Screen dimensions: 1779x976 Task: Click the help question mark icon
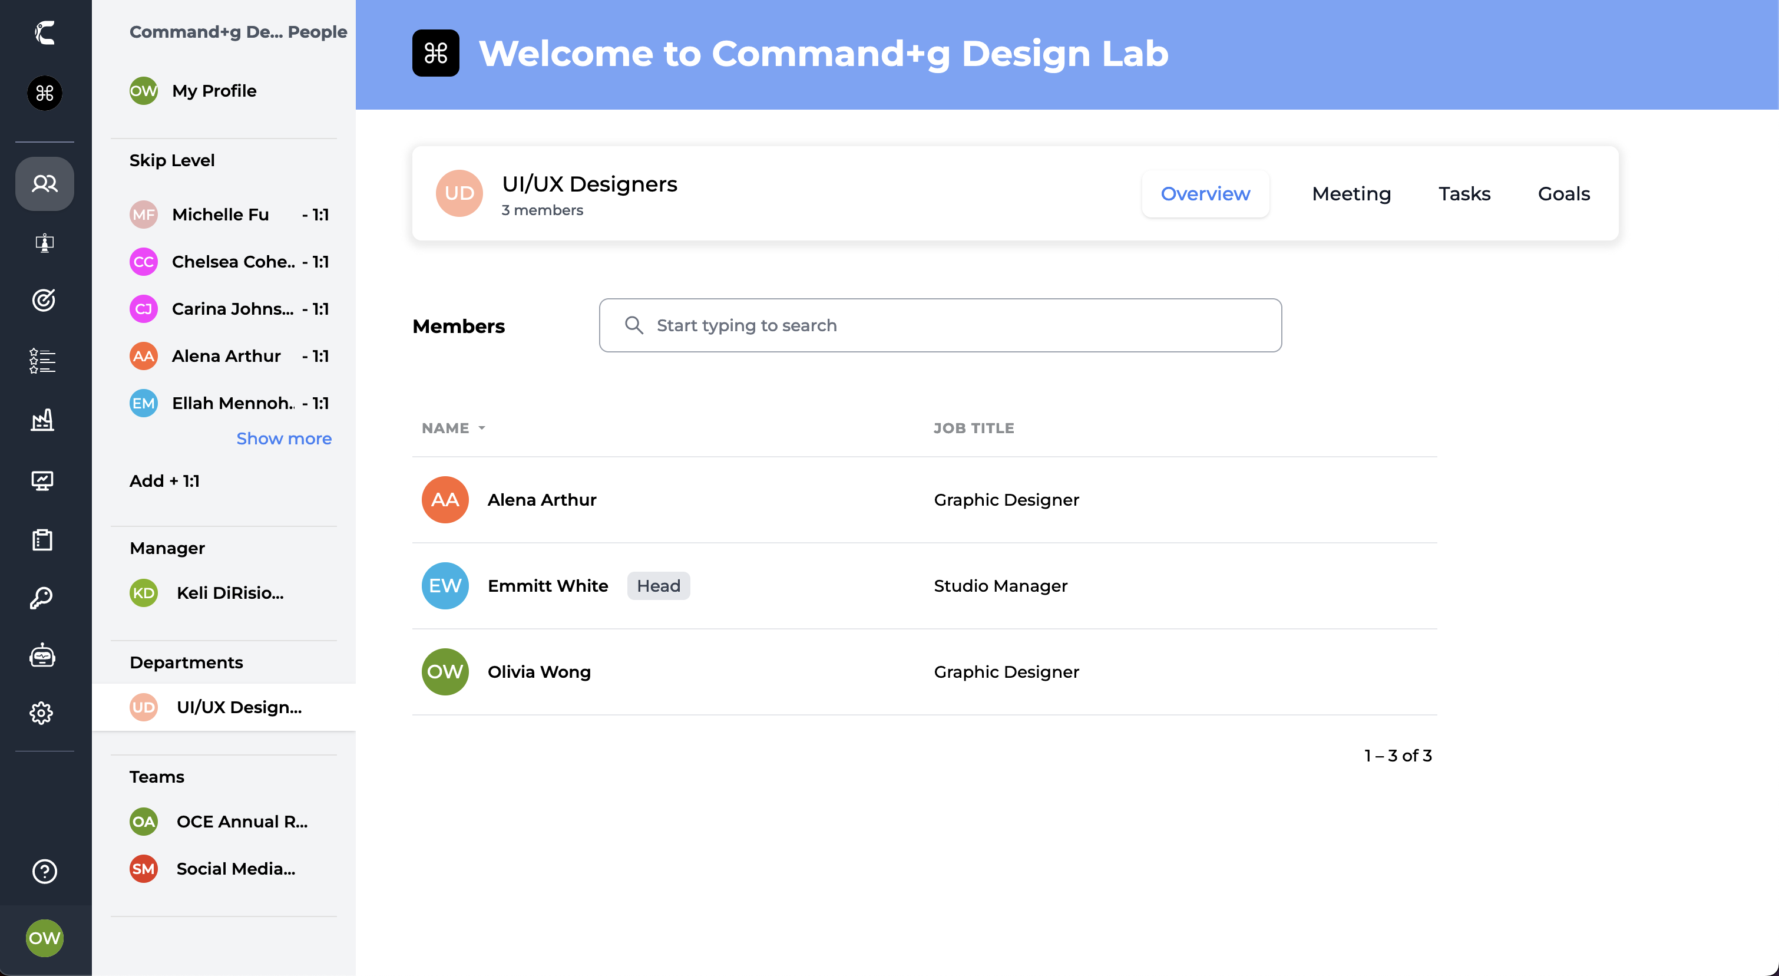(44, 872)
